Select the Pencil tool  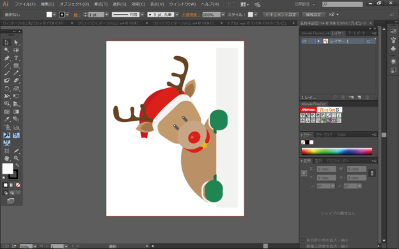point(16,73)
